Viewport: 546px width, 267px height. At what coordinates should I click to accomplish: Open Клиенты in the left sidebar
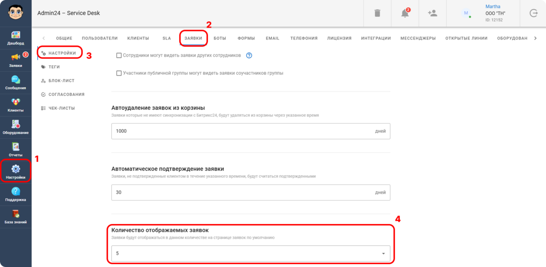pos(16,105)
